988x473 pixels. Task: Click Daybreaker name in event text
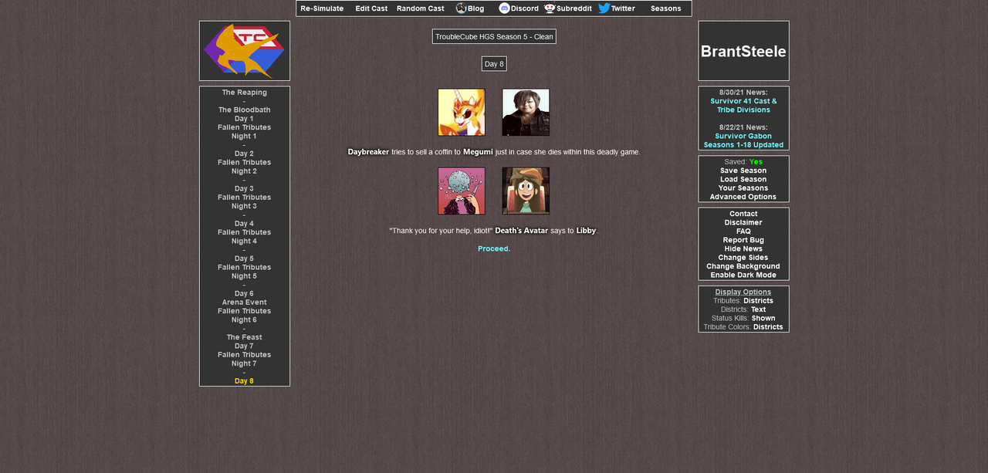click(368, 152)
